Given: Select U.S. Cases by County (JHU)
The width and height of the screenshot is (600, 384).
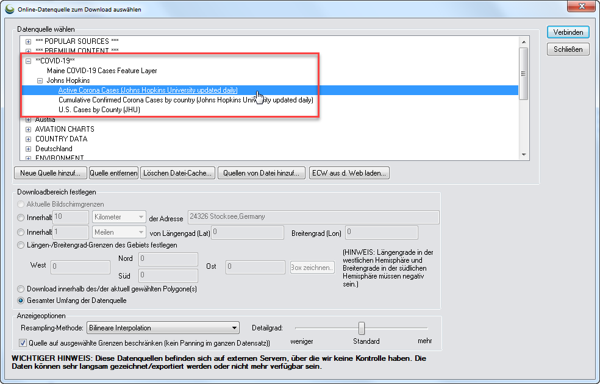Looking at the screenshot, I should [x=99, y=110].
